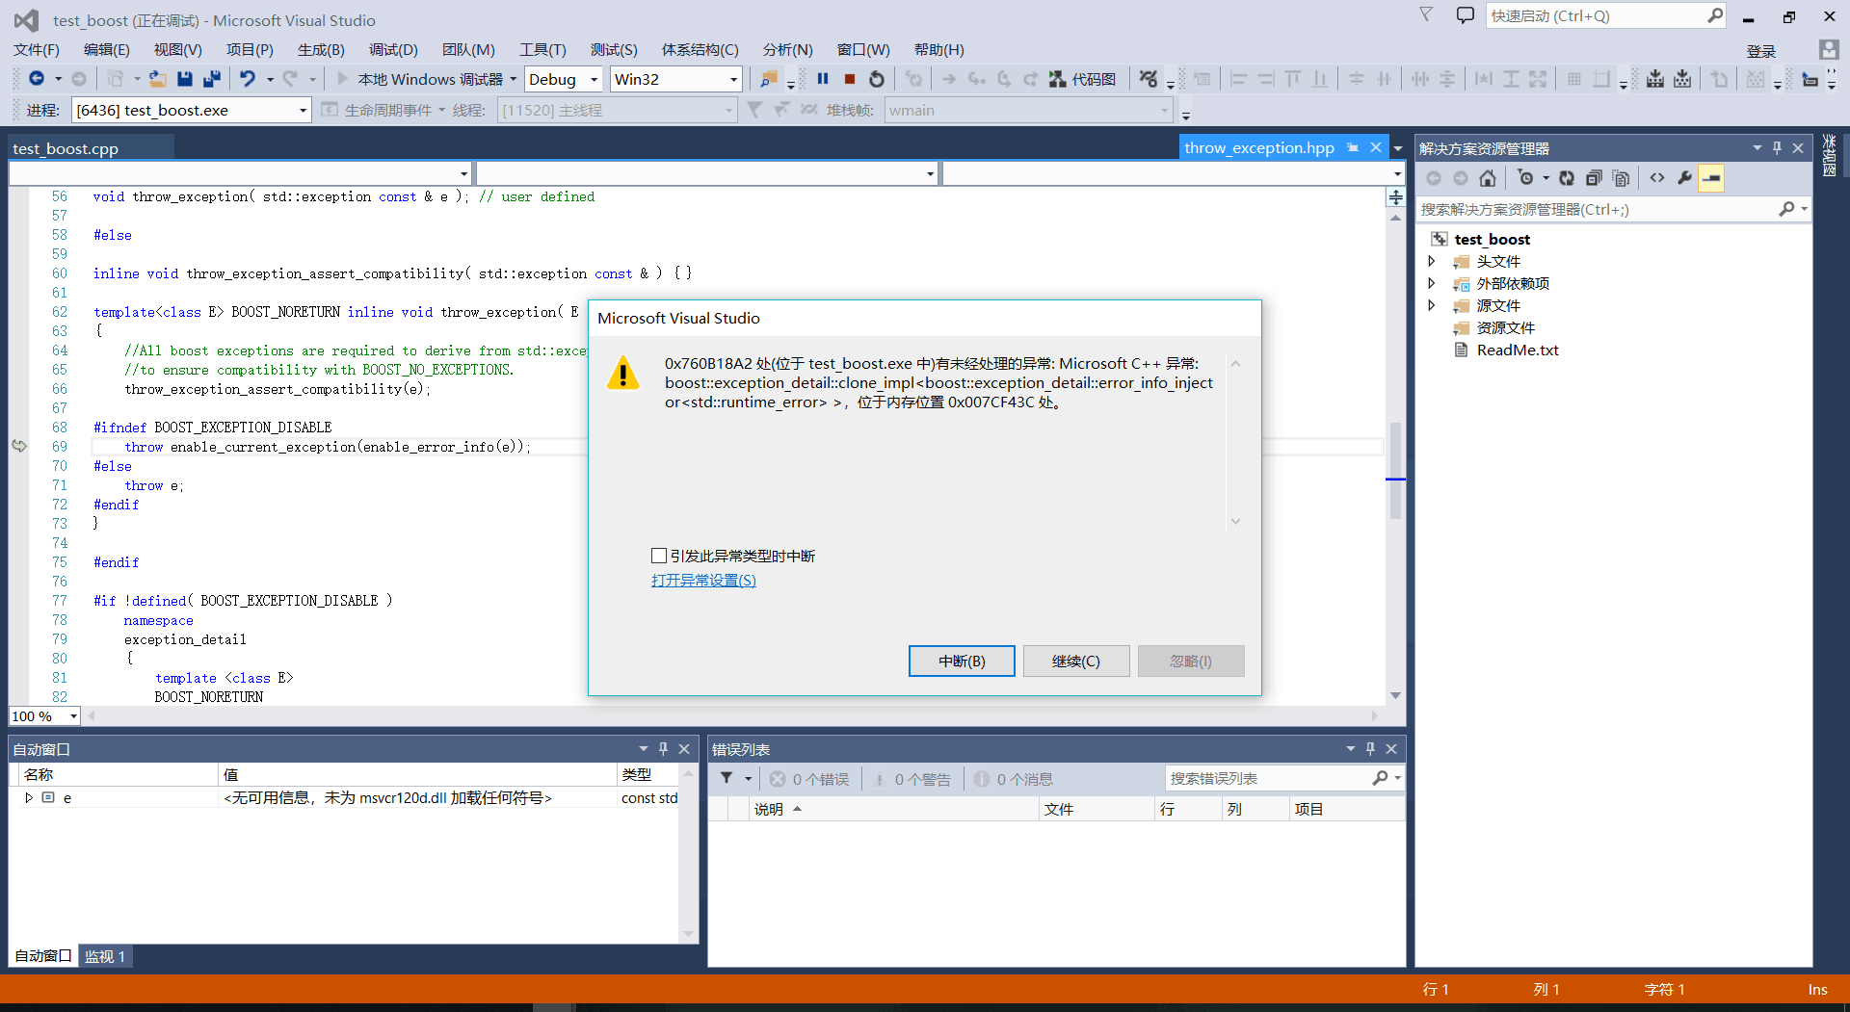
Task: Expand variable e in 自动窗口
Action: click(x=29, y=797)
